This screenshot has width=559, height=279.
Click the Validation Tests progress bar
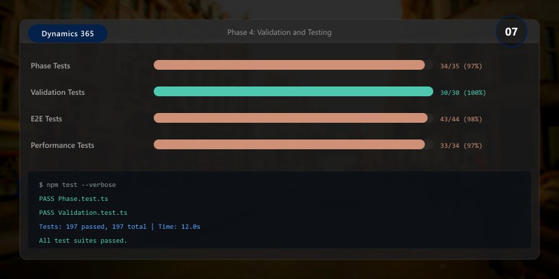click(293, 91)
